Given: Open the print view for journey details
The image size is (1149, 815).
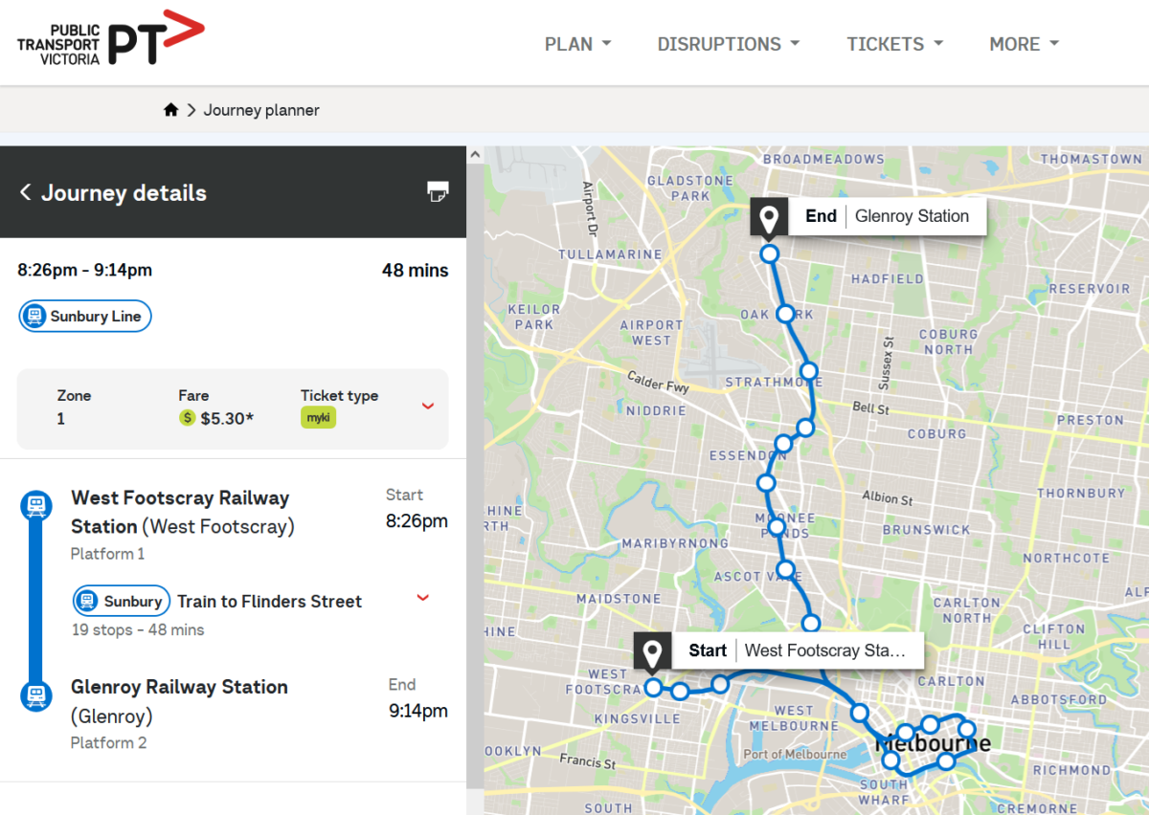Looking at the screenshot, I should click(438, 192).
